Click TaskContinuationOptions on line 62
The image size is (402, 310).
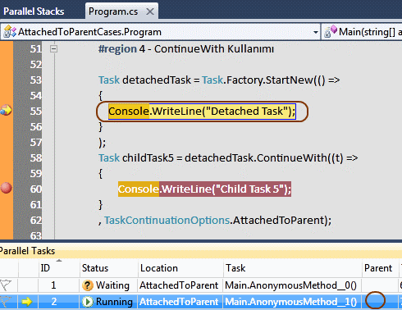point(167,220)
